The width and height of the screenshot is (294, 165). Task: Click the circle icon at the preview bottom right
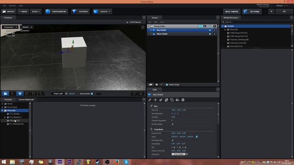(x=134, y=93)
